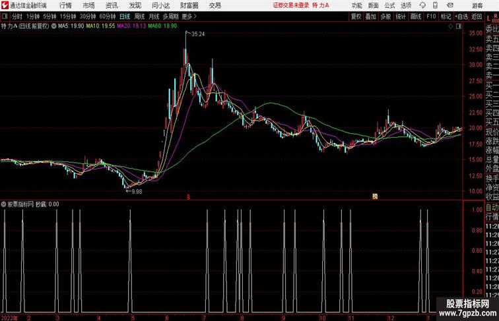
Task: Switch to 15分钟 chart period
Action: click(x=68, y=16)
